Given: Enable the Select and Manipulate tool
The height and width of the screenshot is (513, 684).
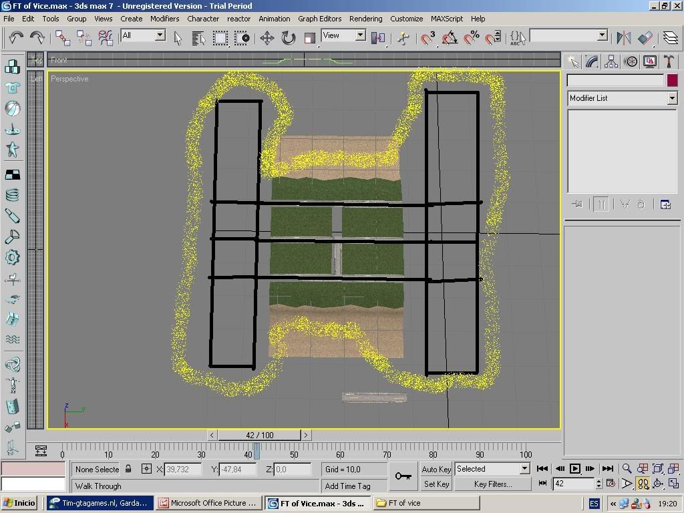Looking at the screenshot, I should click(x=403, y=38).
